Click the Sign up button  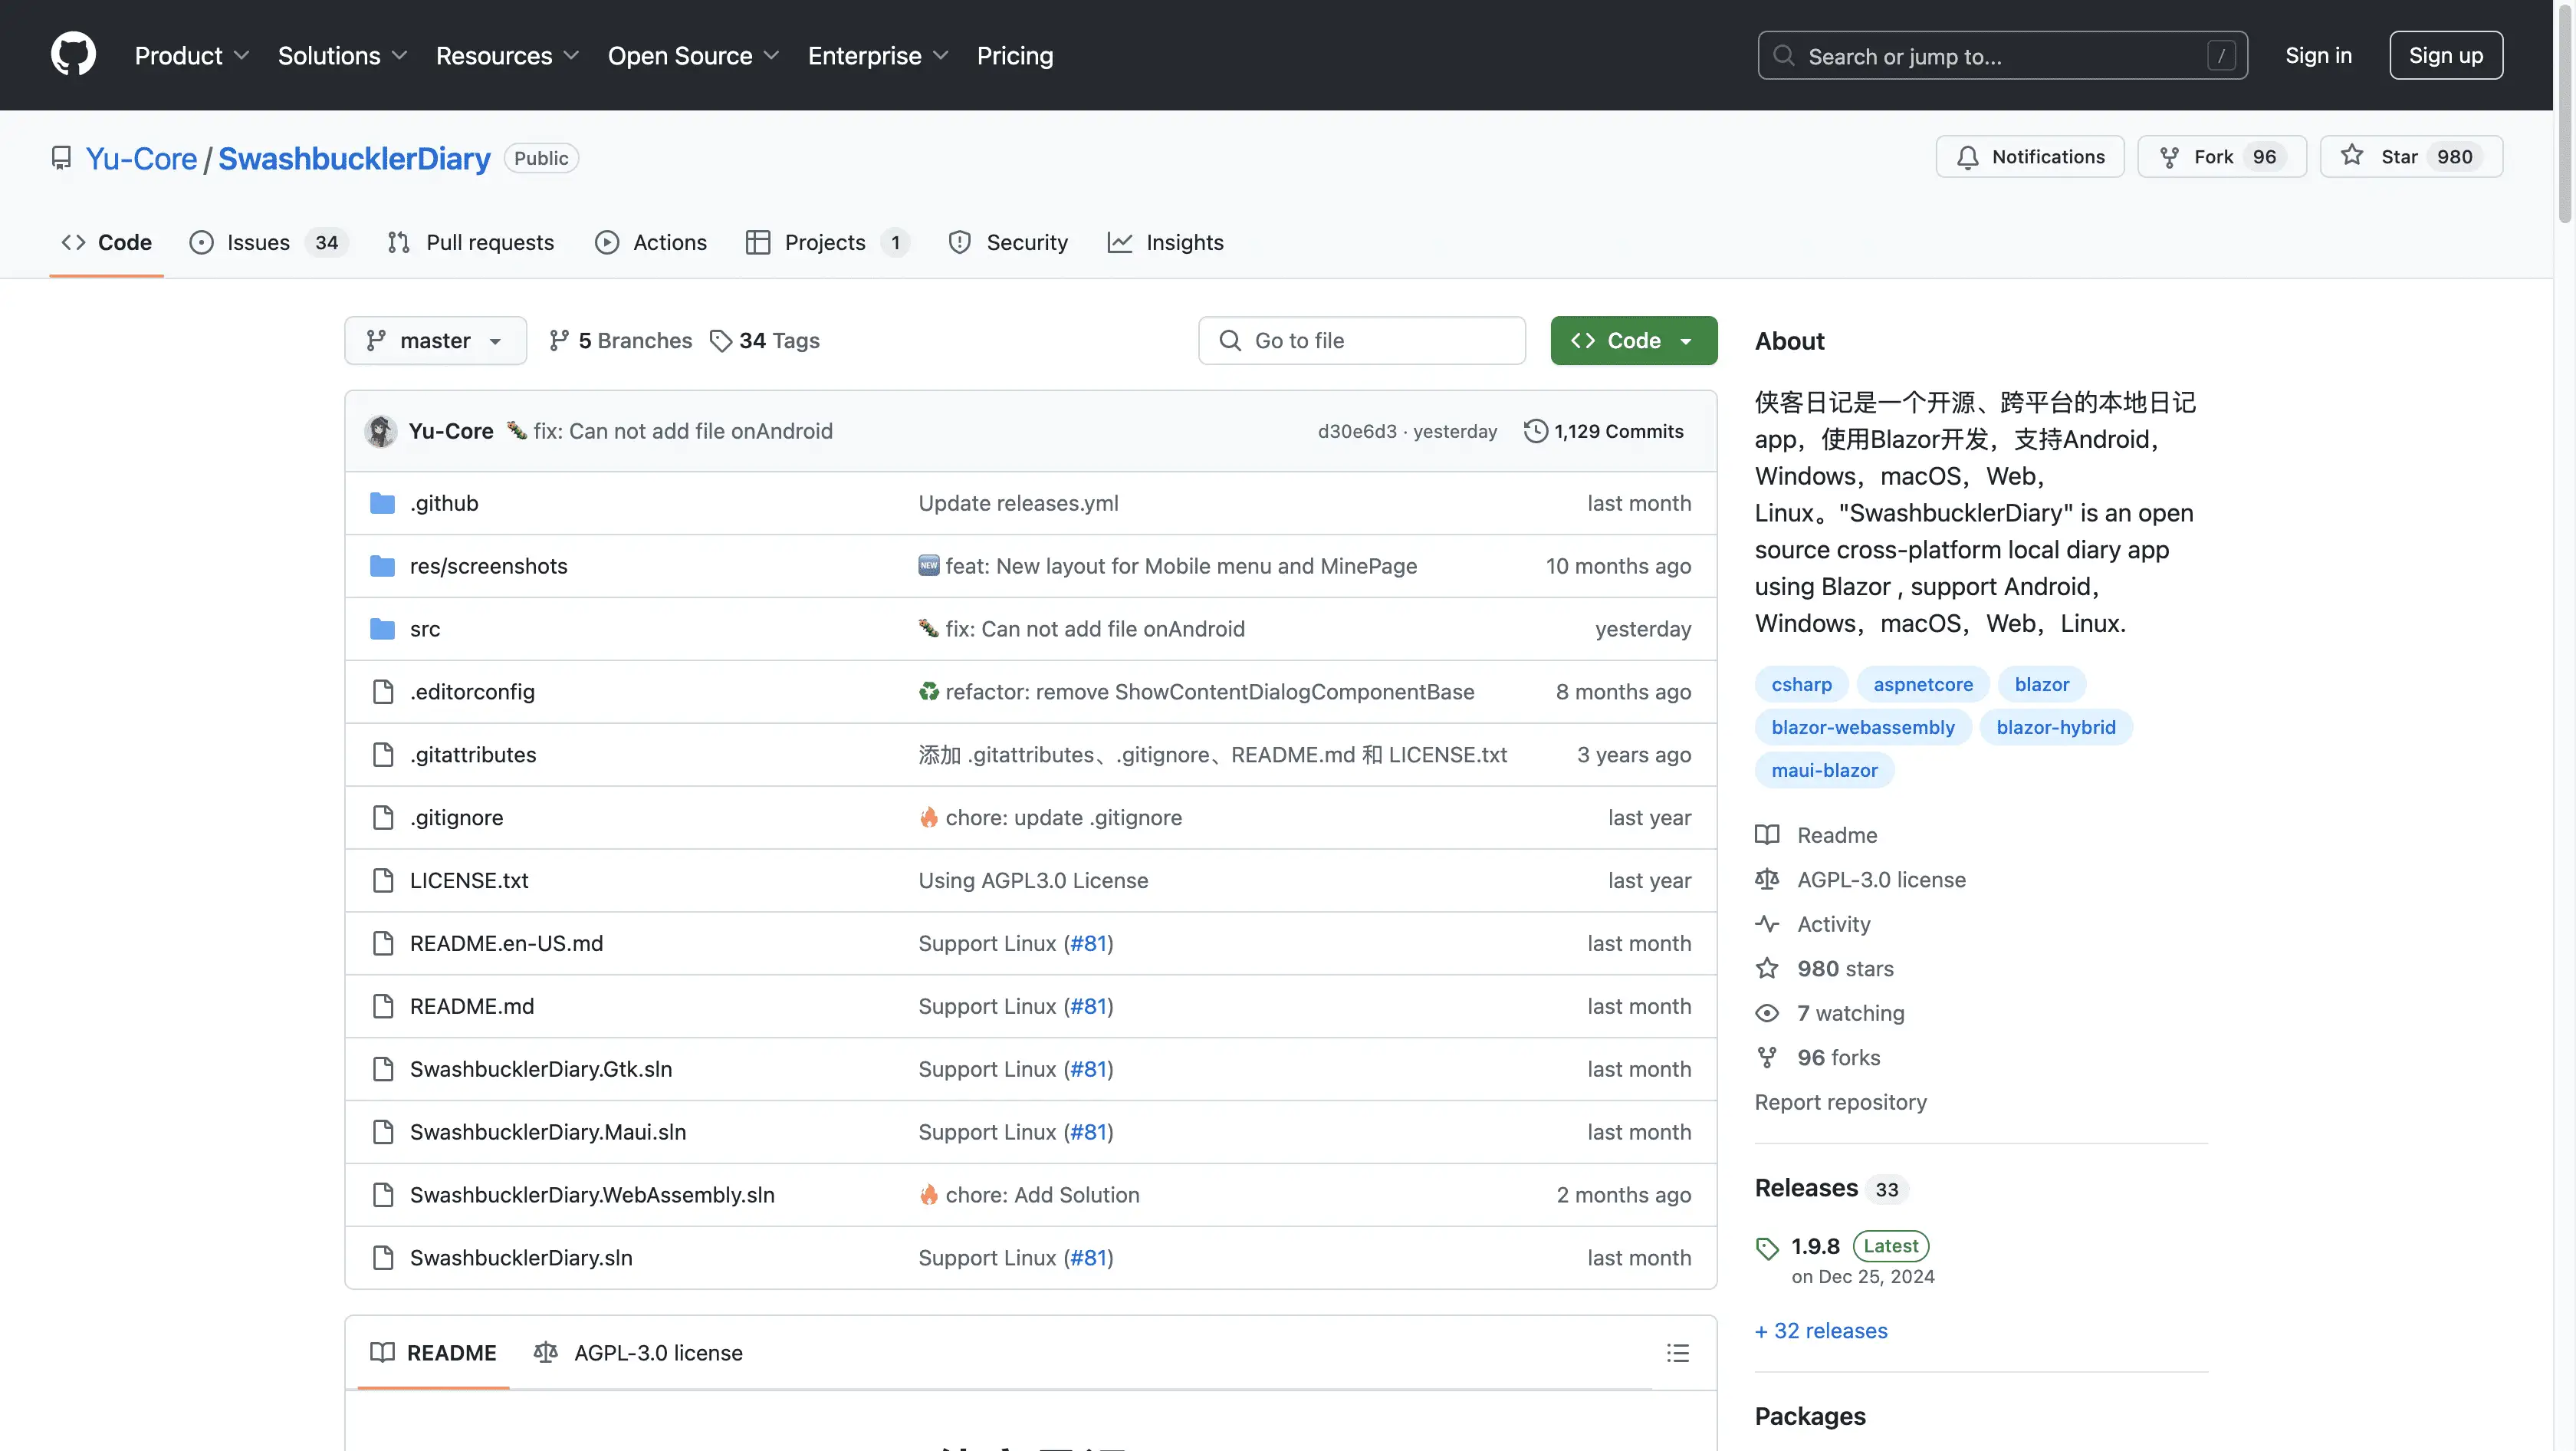[2445, 55]
